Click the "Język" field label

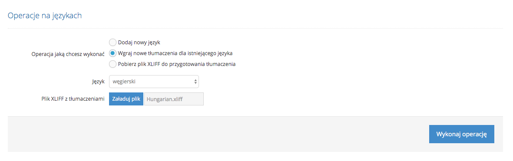click(x=98, y=82)
